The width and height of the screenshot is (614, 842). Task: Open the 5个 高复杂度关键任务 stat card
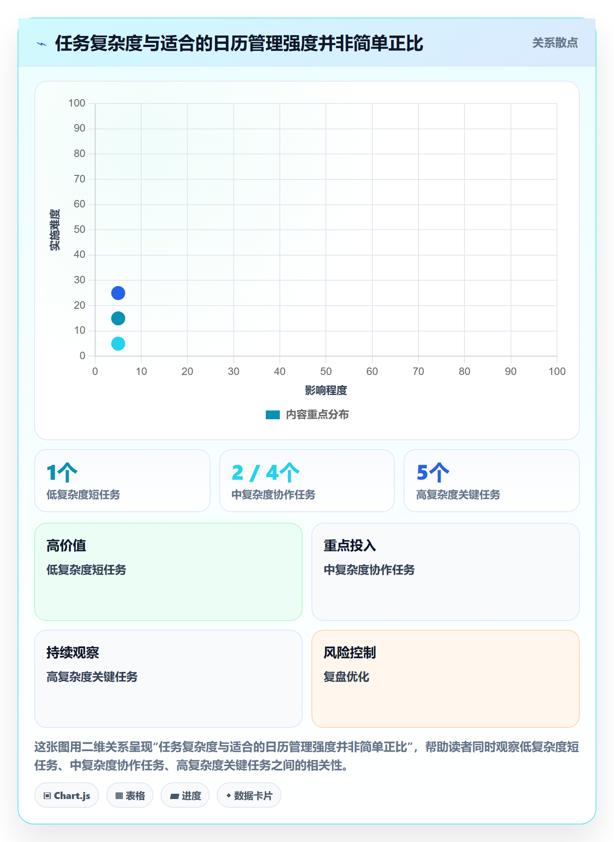[x=492, y=481]
